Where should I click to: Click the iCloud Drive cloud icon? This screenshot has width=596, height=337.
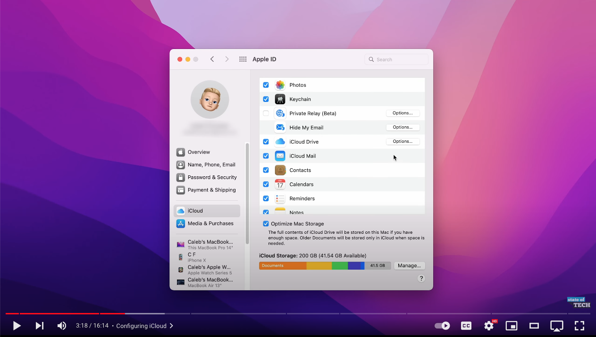pyautogui.click(x=280, y=141)
